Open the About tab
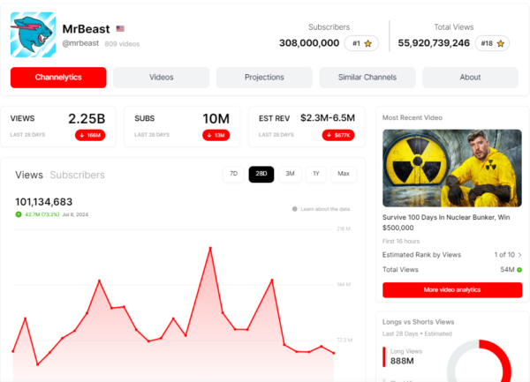This screenshot has width=530, height=382. tap(470, 78)
